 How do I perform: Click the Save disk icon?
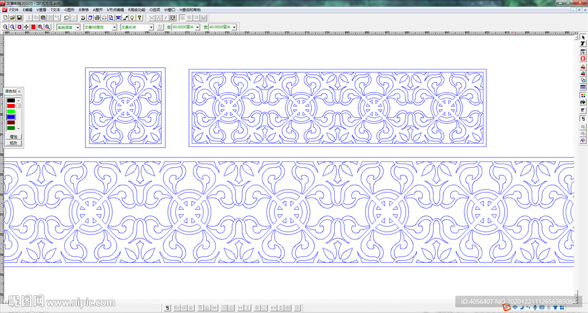[19, 18]
